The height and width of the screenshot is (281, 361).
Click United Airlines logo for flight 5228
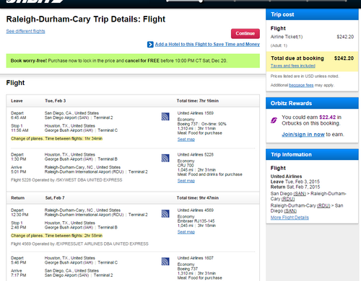click(165, 158)
